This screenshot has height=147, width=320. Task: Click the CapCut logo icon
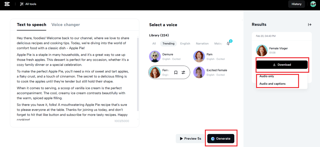coord(7,4)
